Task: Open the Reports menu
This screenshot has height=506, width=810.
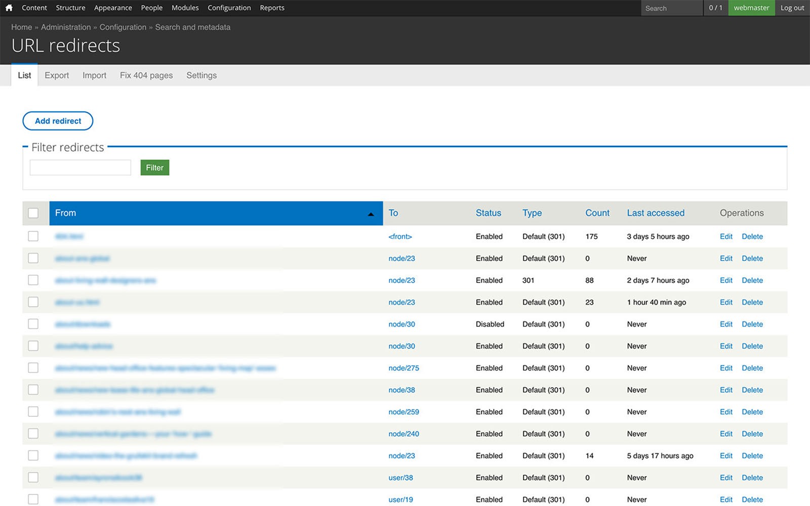Action: (x=272, y=8)
